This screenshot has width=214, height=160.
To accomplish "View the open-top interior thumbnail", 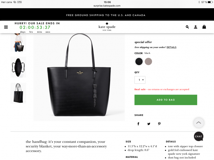I will [18, 67].
